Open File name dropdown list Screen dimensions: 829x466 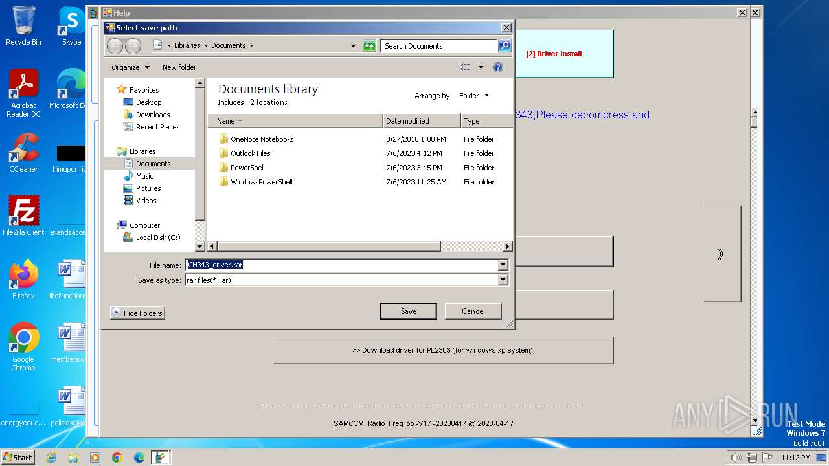tap(503, 265)
